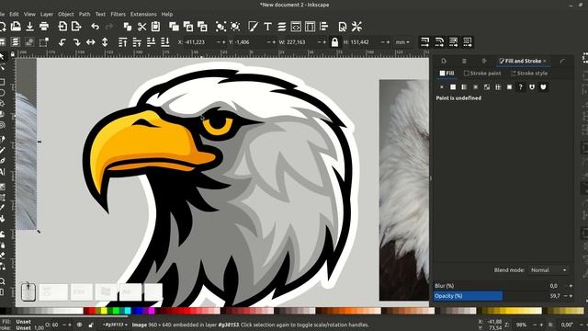
Task: Open Preferences wrench icon
Action: 356,27
